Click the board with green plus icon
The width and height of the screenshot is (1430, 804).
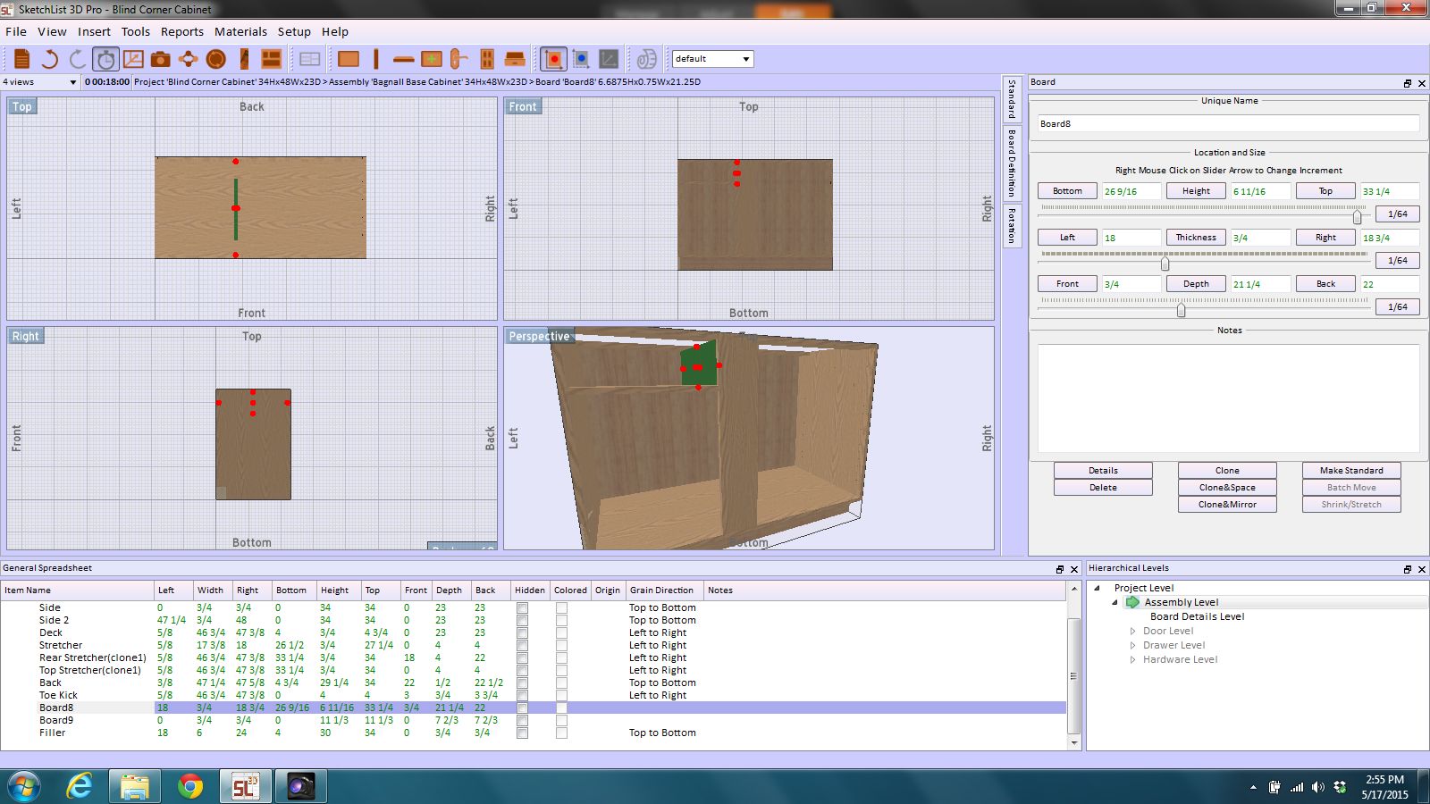pyautogui.click(x=432, y=59)
